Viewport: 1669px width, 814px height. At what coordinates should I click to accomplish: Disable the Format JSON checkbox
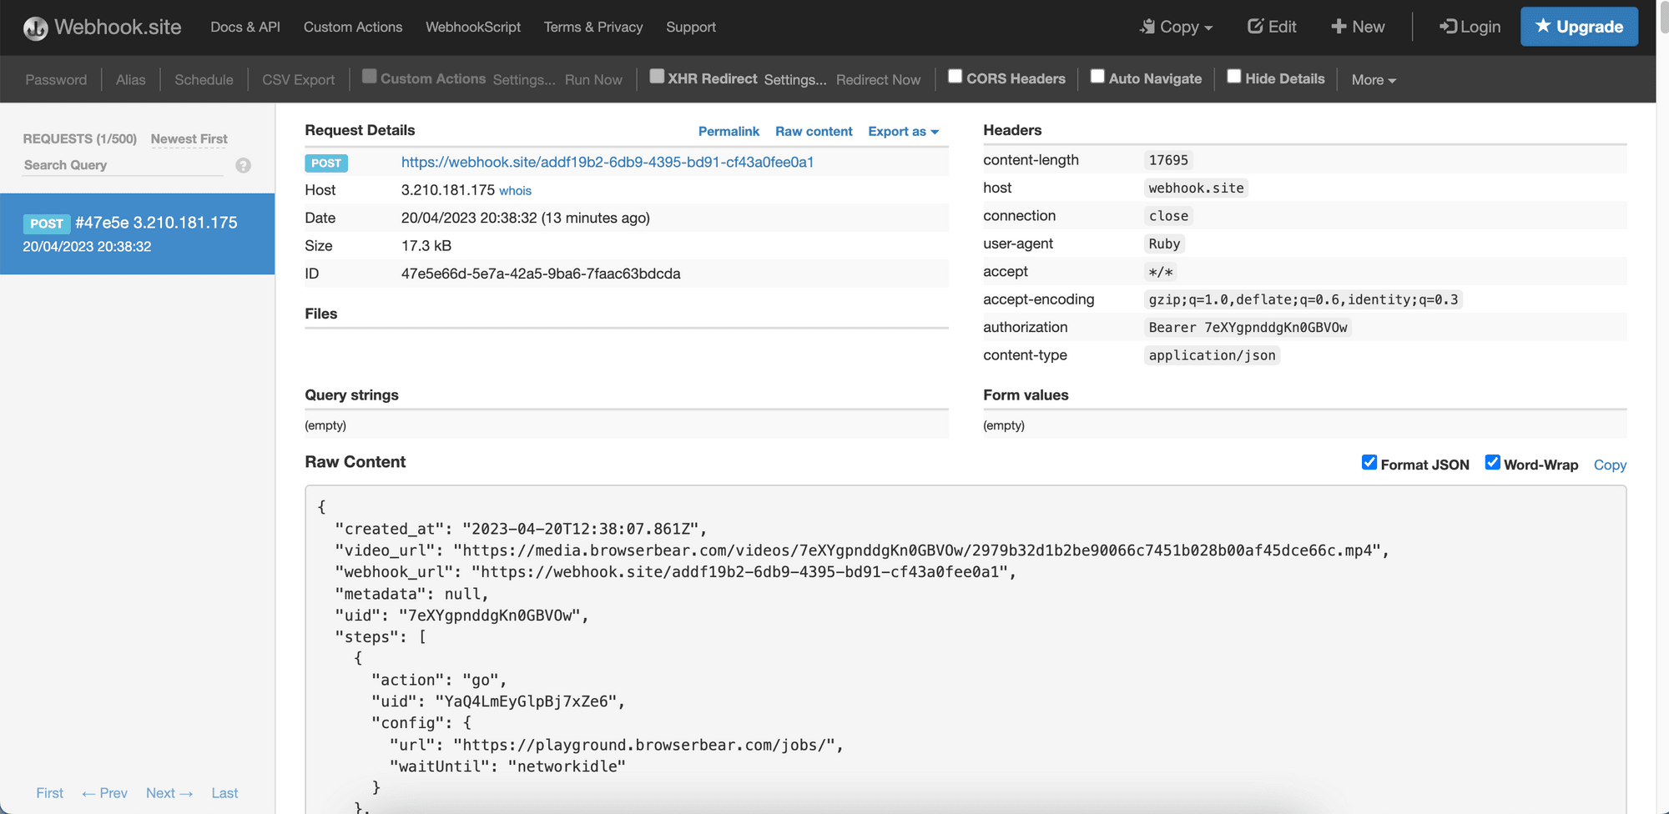coord(1369,461)
